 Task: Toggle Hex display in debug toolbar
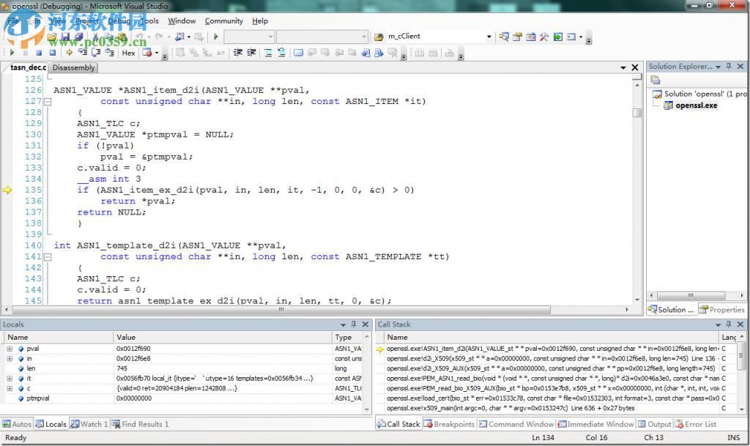[x=128, y=53]
